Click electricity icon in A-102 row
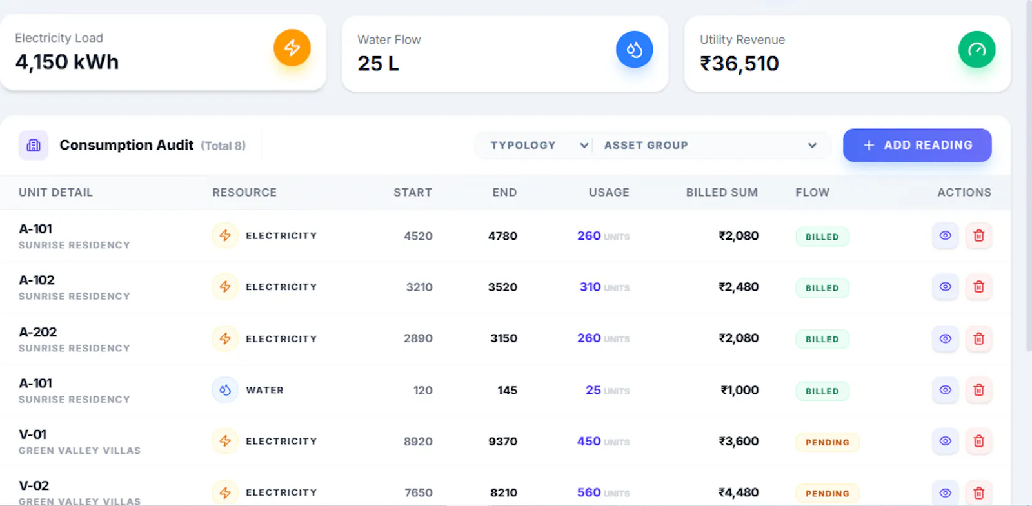 click(225, 287)
